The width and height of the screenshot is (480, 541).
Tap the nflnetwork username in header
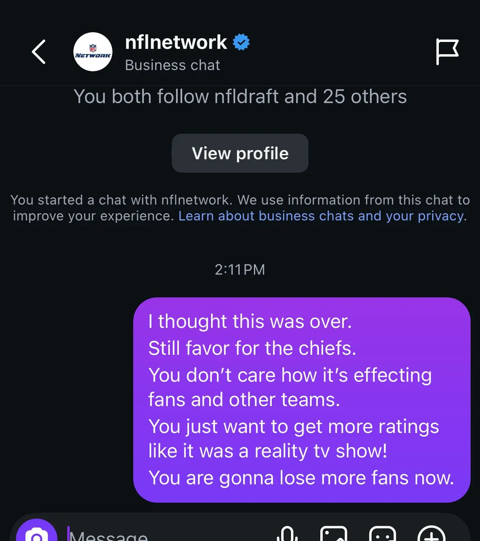pyautogui.click(x=176, y=42)
